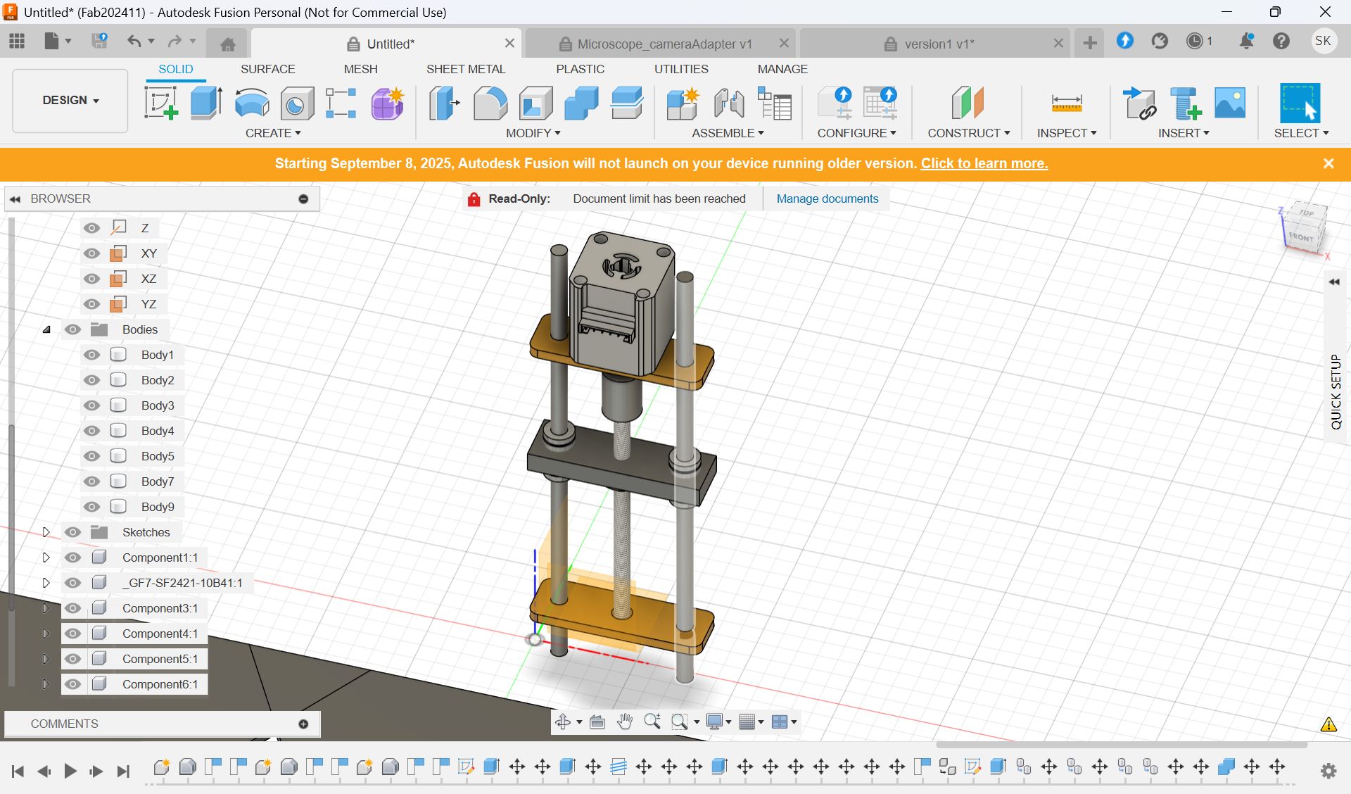
Task: Toggle visibility of the Bodies folder
Action: pos(72,329)
